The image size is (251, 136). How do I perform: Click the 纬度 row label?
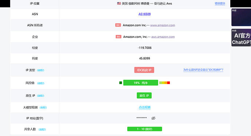(35, 59)
